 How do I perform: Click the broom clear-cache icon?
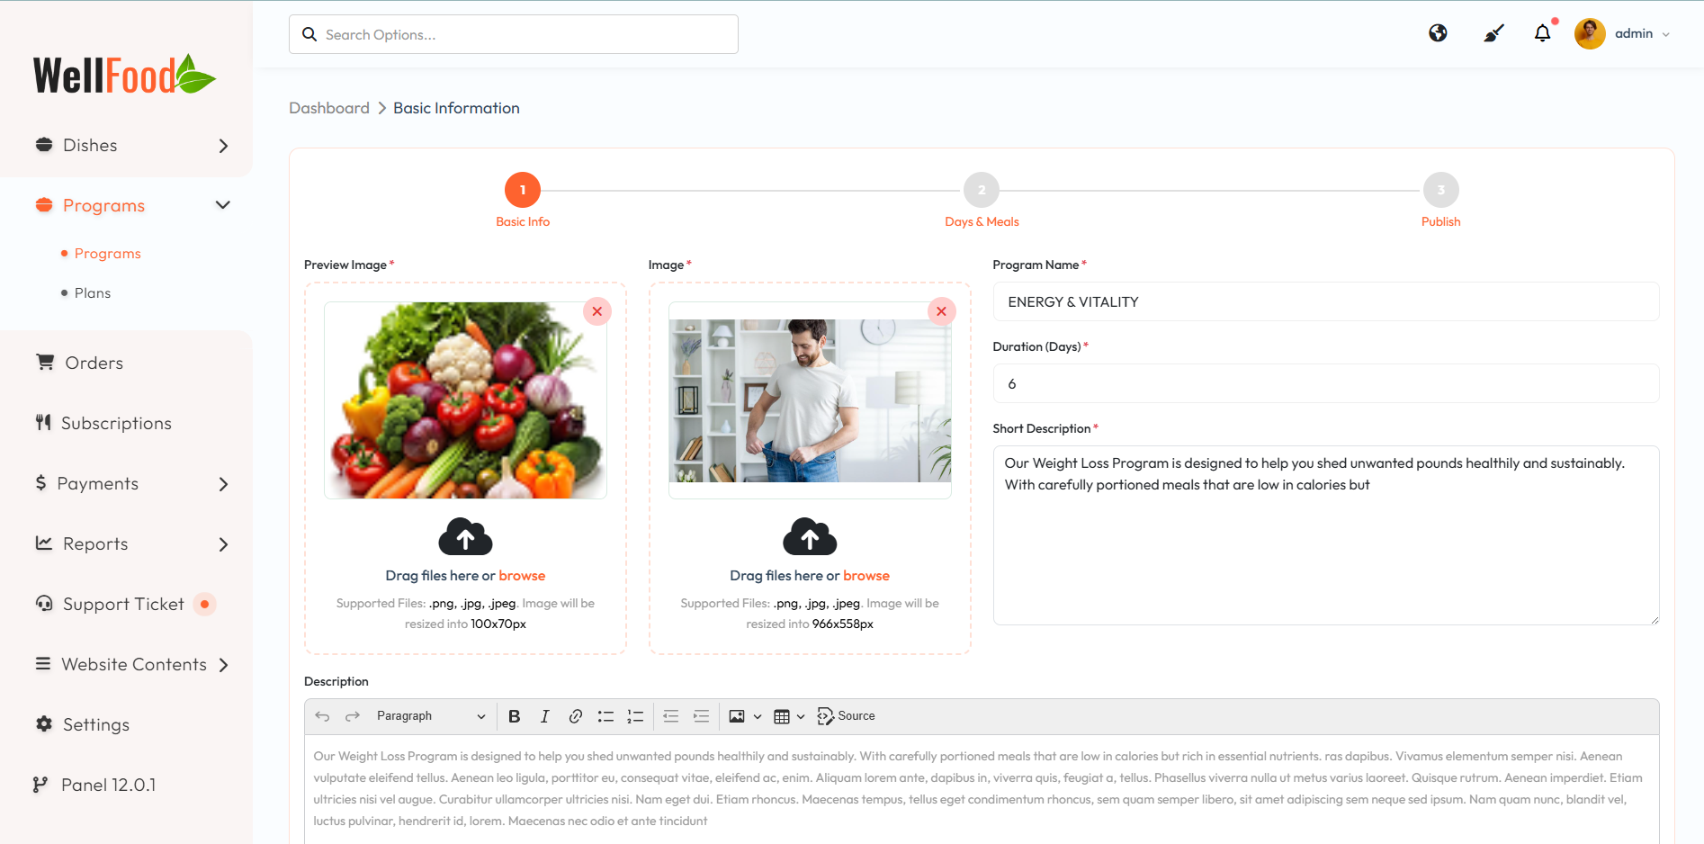(1493, 33)
